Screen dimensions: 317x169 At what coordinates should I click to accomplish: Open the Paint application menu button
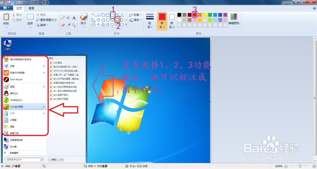tap(6, 8)
